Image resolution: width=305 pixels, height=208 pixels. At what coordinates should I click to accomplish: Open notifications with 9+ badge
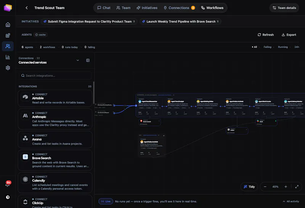point(8,184)
